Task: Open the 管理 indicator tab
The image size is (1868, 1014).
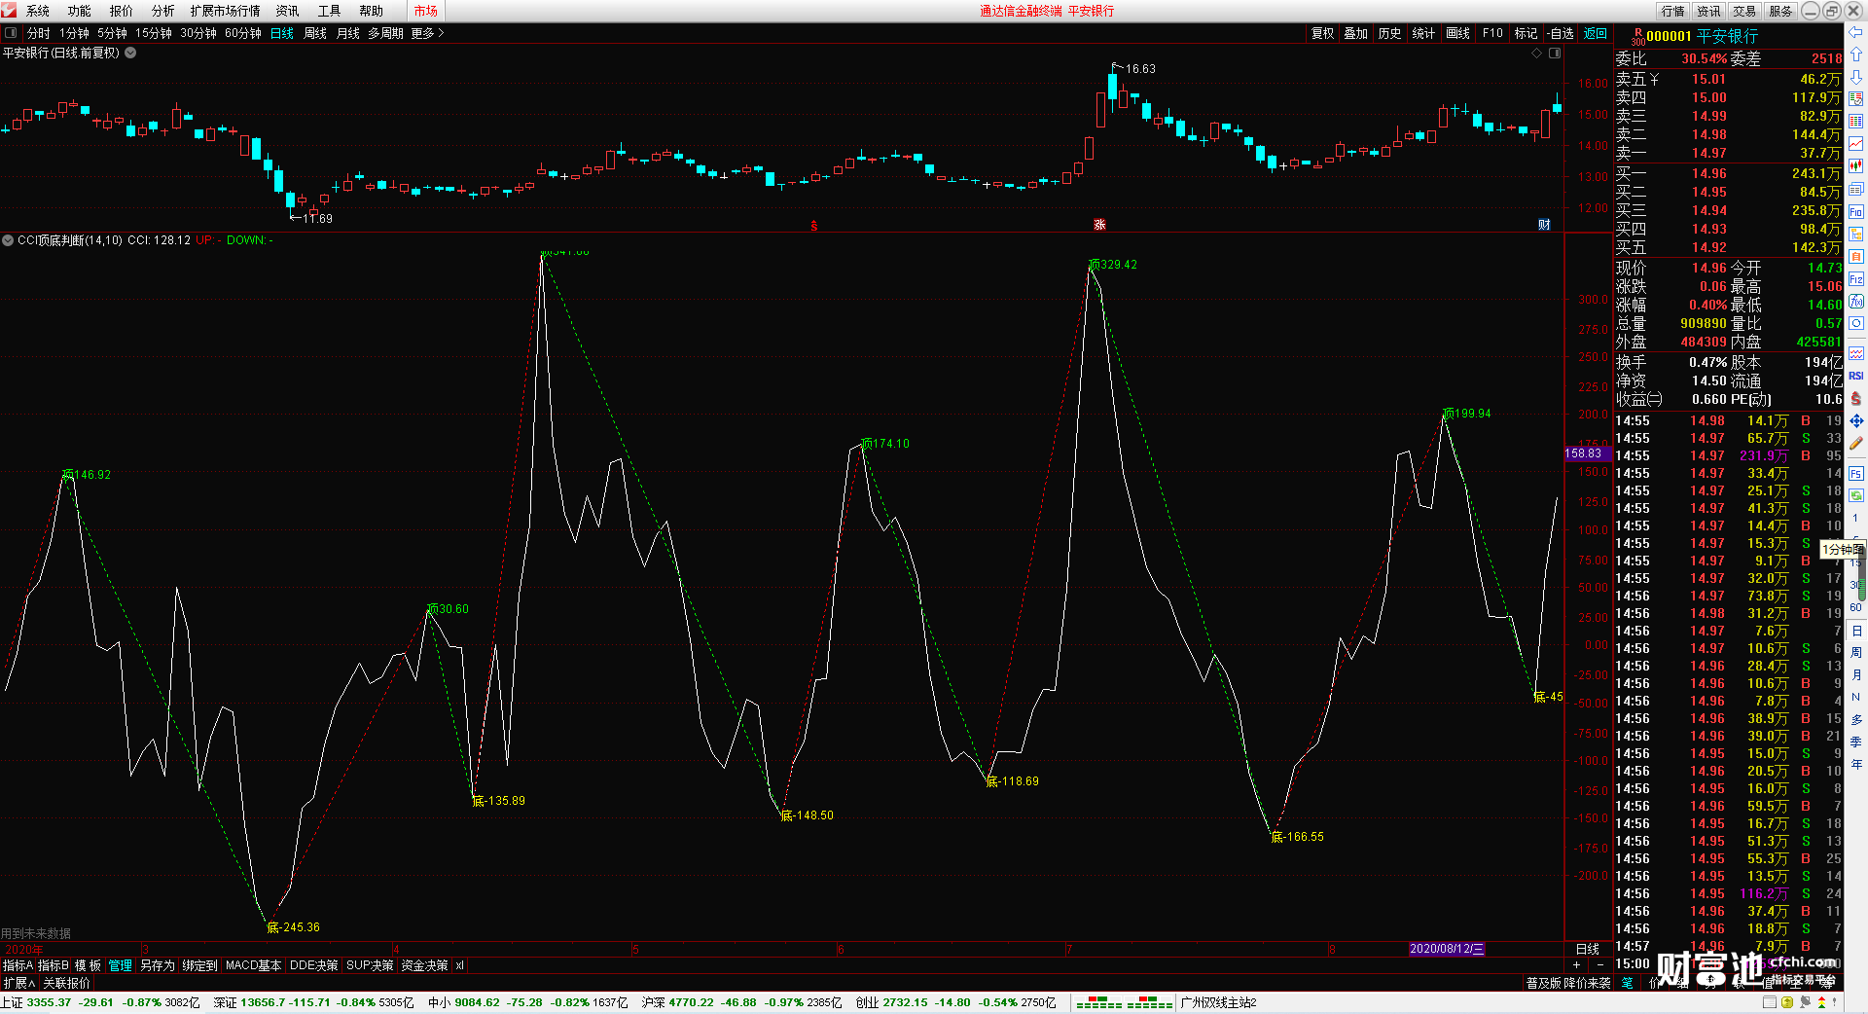Action: click(121, 965)
